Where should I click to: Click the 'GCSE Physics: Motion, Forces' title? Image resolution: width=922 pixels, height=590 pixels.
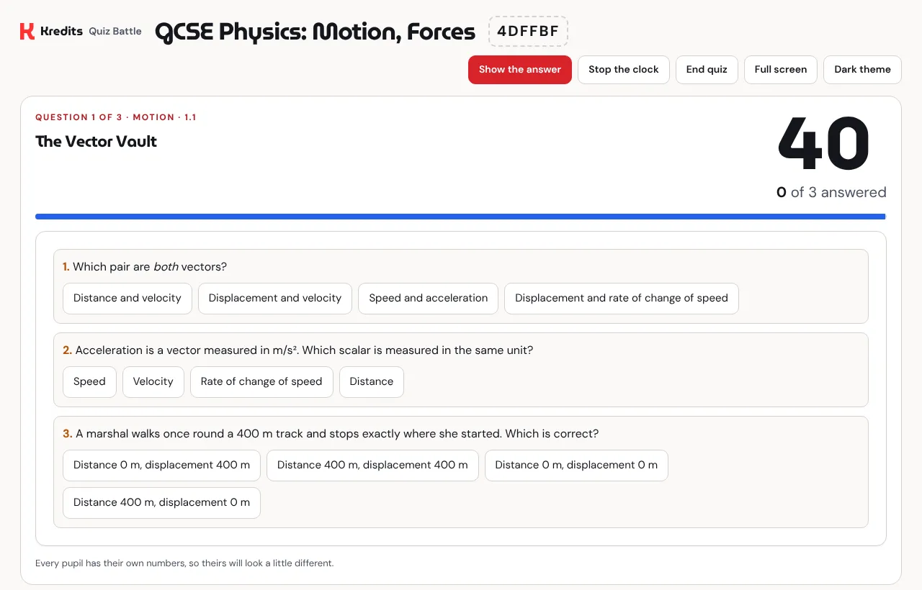pyautogui.click(x=315, y=32)
